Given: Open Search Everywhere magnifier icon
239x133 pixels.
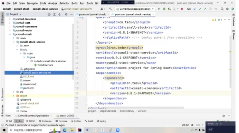Looking at the screenshot, I should click(222, 9).
